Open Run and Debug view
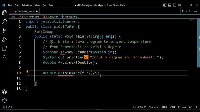The image size is (200, 112). [x=4, y=40]
